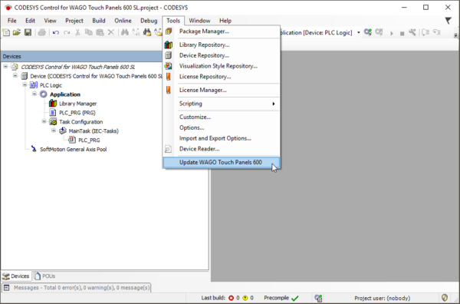Click the Device Repository icon in menu

coord(169,55)
